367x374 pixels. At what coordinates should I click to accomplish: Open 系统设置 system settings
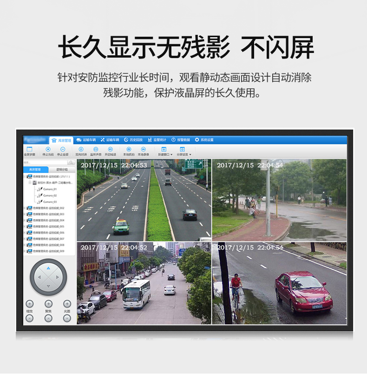204,140
